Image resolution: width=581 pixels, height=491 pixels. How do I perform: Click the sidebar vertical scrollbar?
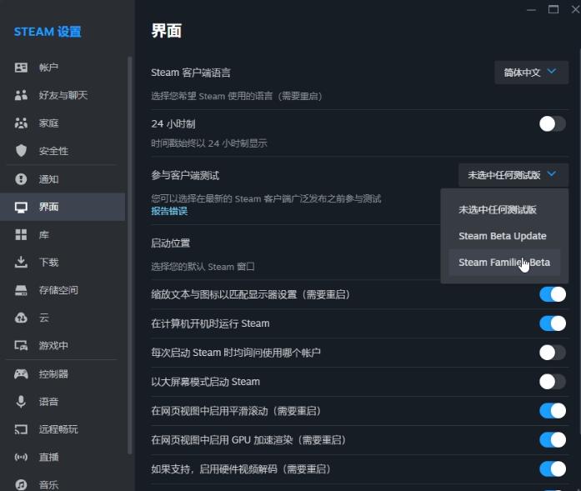[130, 255]
